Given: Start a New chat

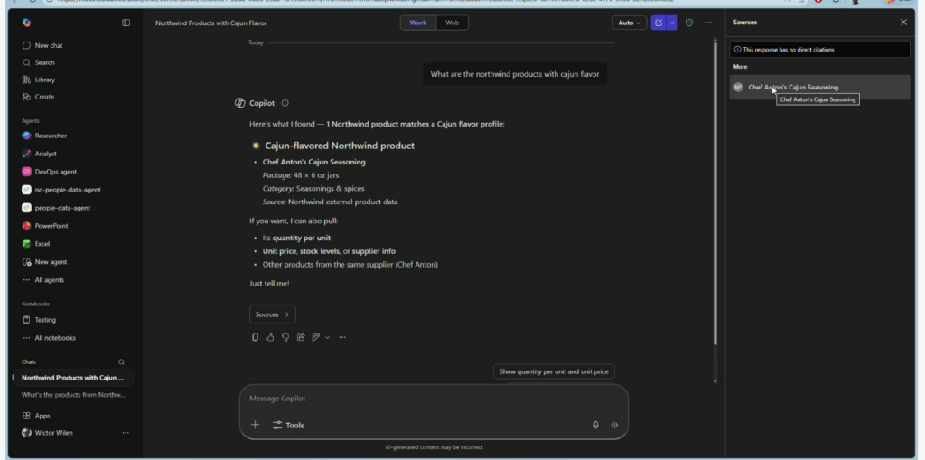Looking at the screenshot, I should click(42, 45).
